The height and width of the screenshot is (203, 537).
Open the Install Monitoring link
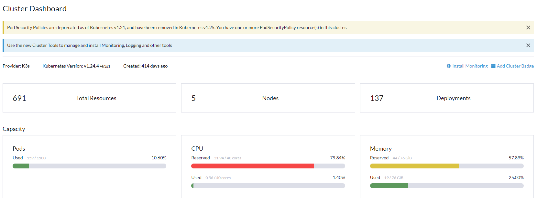tap(470, 66)
